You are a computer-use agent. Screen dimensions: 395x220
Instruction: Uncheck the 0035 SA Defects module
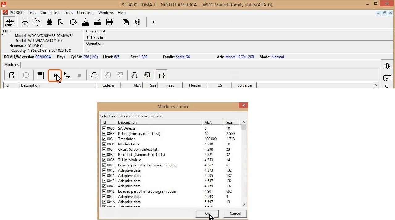[x=104, y=128]
